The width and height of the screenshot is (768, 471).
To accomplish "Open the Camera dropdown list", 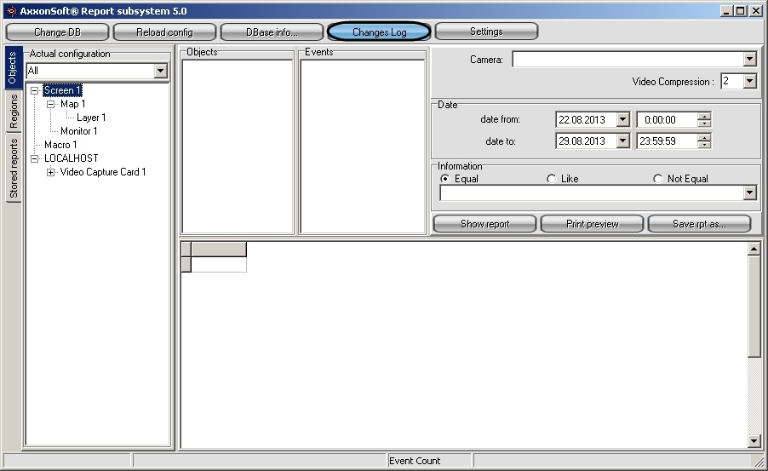I will 749,60.
